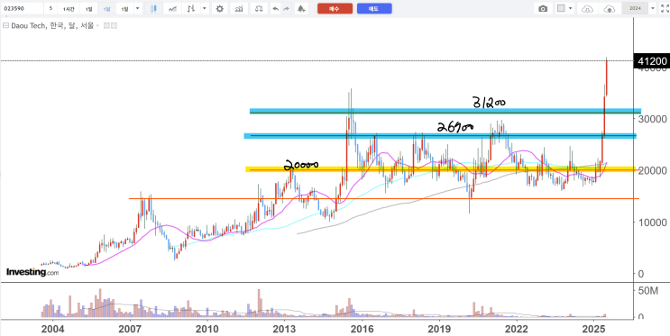The height and width of the screenshot is (336, 670).
Task: Select the candlestick chart style icon
Action: coord(154,8)
